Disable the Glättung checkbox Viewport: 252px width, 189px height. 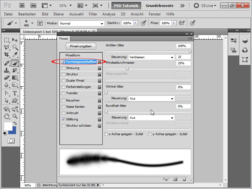click(x=64, y=119)
